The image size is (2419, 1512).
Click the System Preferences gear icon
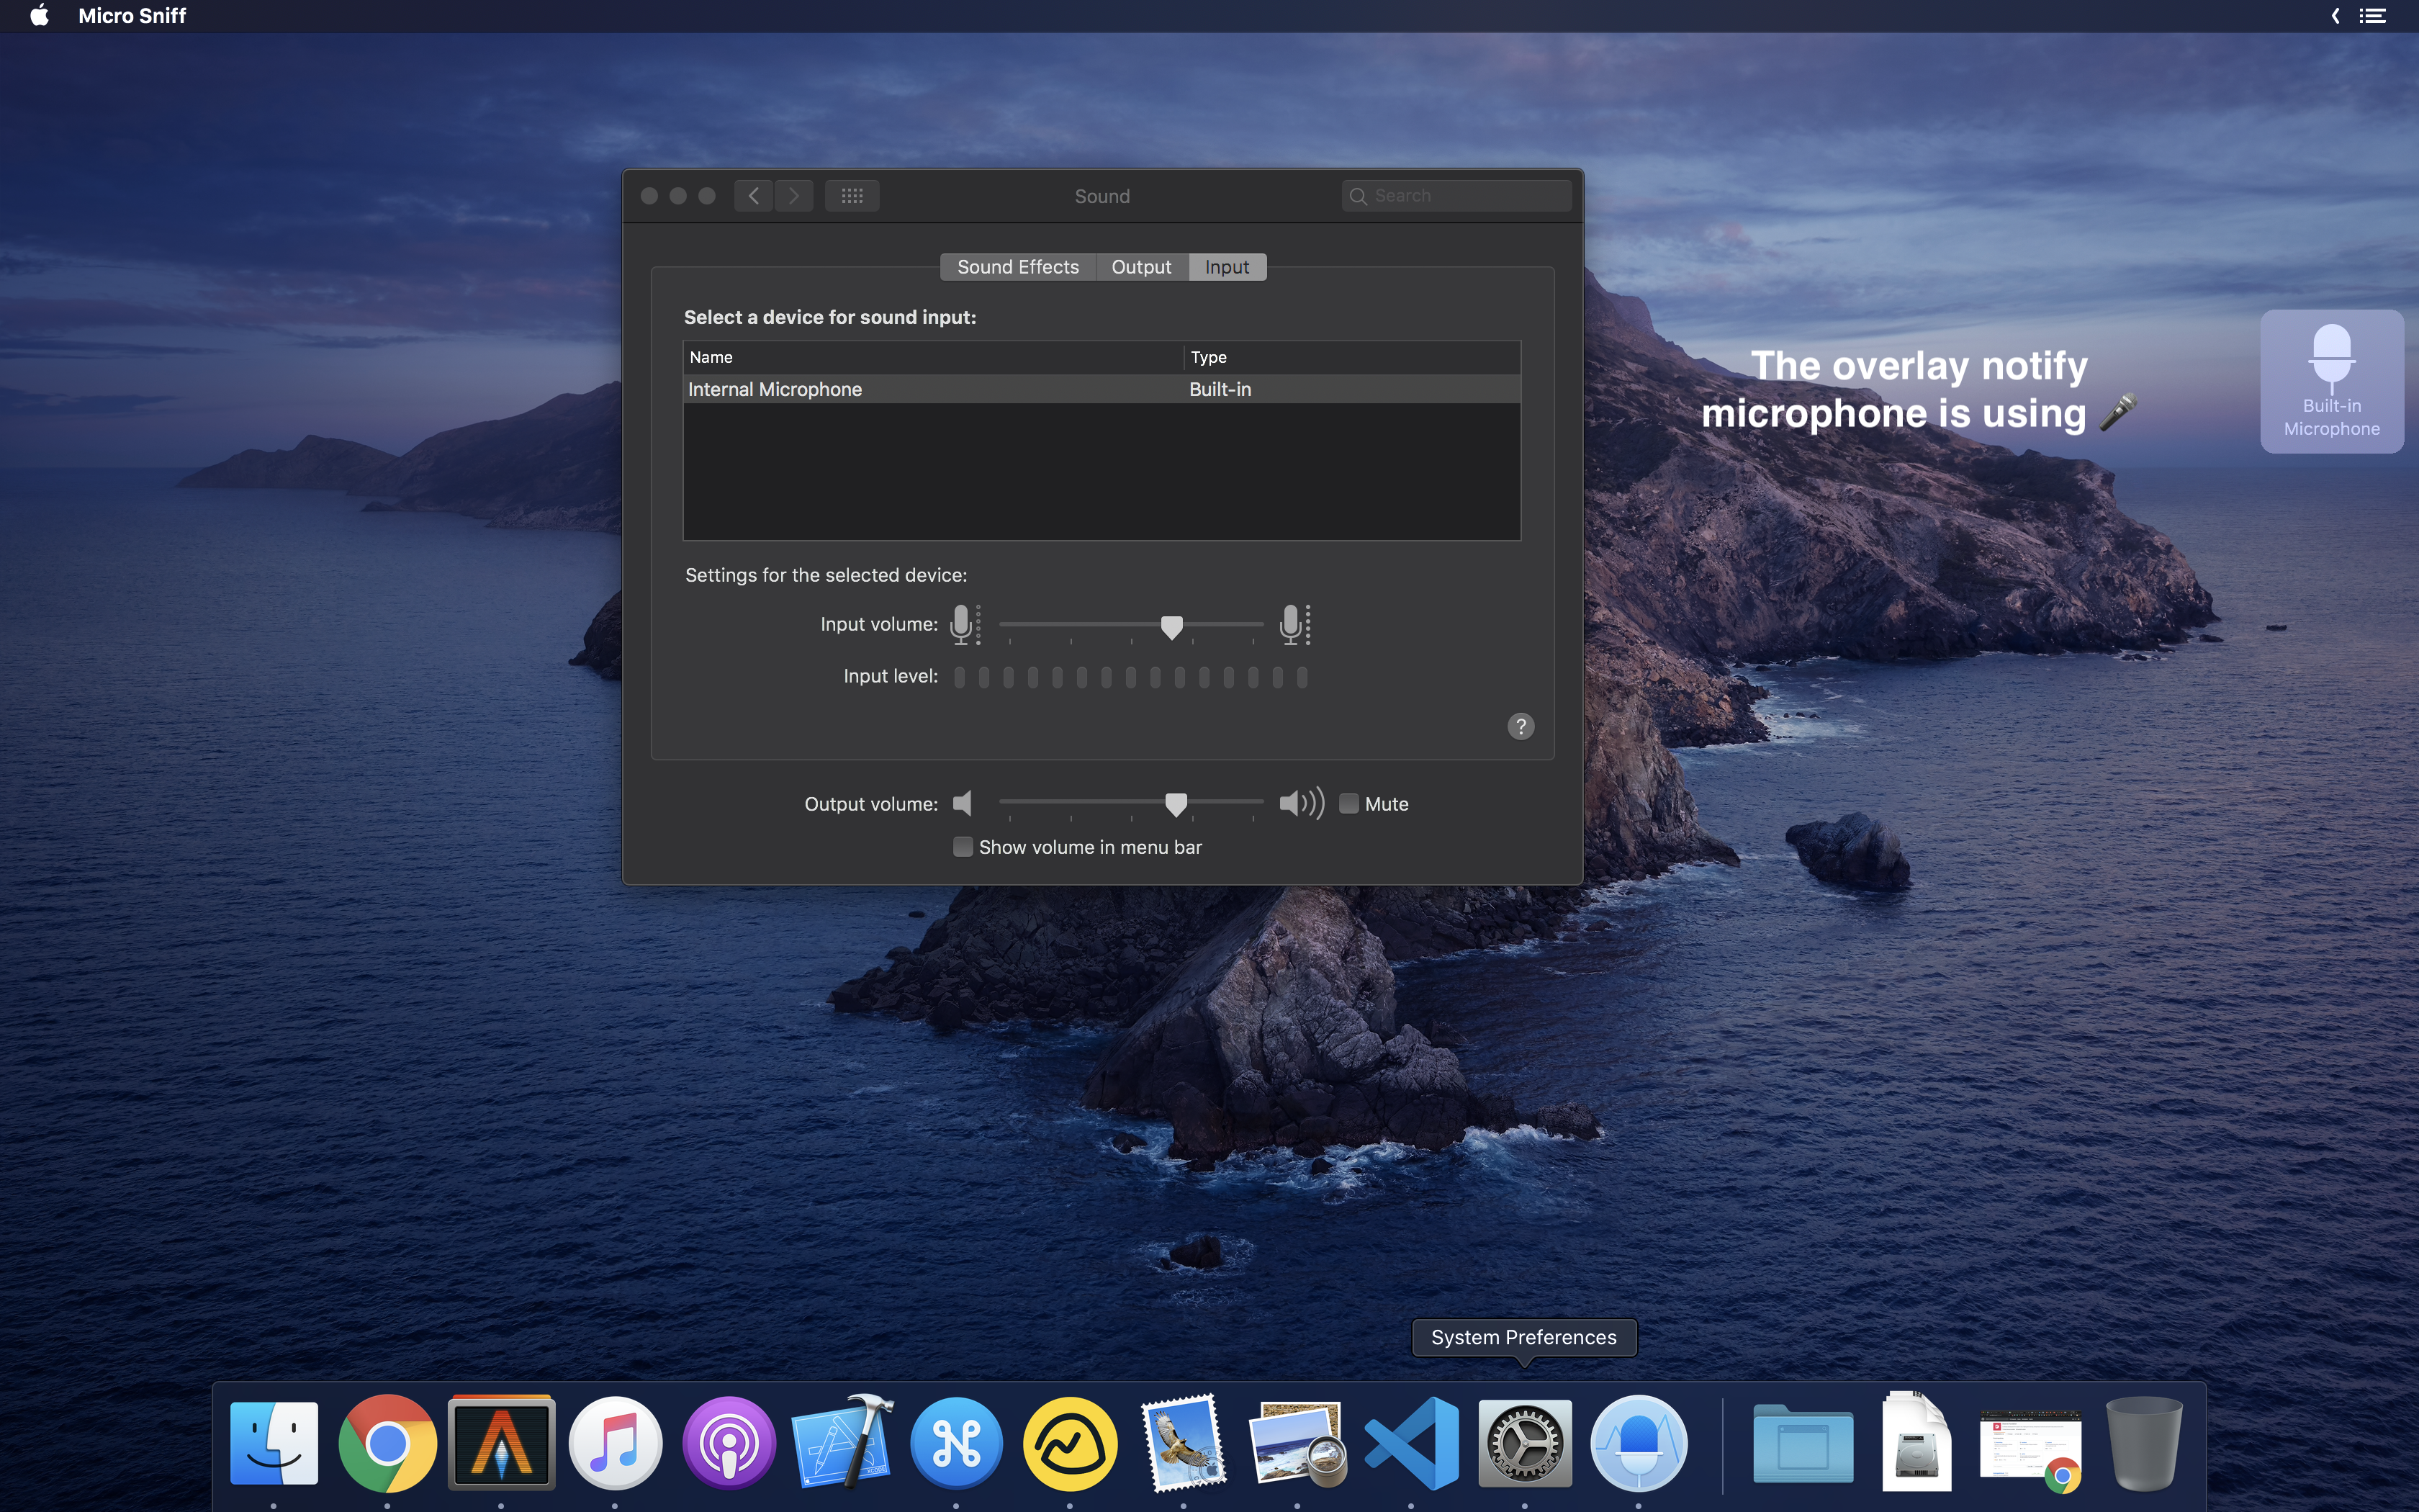[1523, 1443]
